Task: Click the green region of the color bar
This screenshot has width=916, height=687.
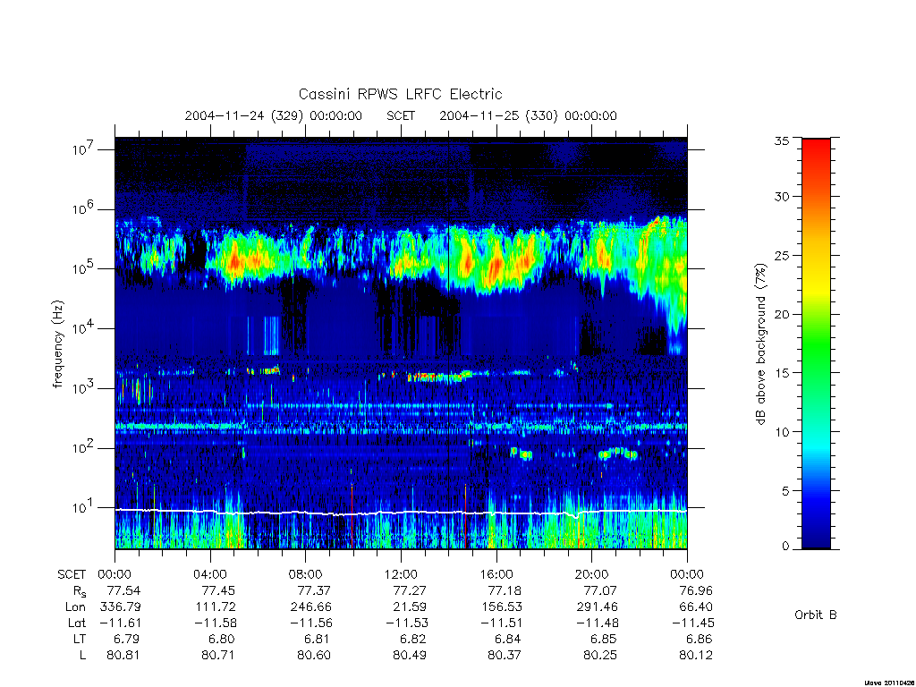Action: pyautogui.click(x=816, y=344)
